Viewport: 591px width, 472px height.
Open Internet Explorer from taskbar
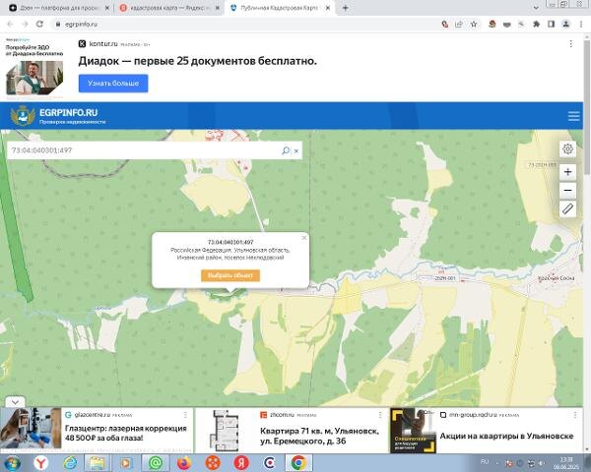tap(70, 463)
